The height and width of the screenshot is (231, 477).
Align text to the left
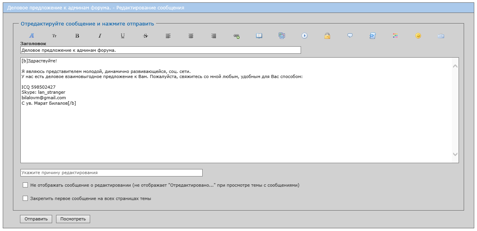(x=168, y=36)
